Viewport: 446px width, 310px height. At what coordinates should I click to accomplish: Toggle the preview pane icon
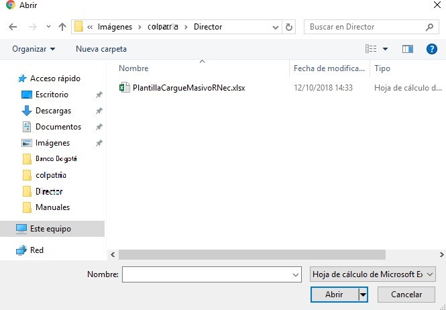407,49
